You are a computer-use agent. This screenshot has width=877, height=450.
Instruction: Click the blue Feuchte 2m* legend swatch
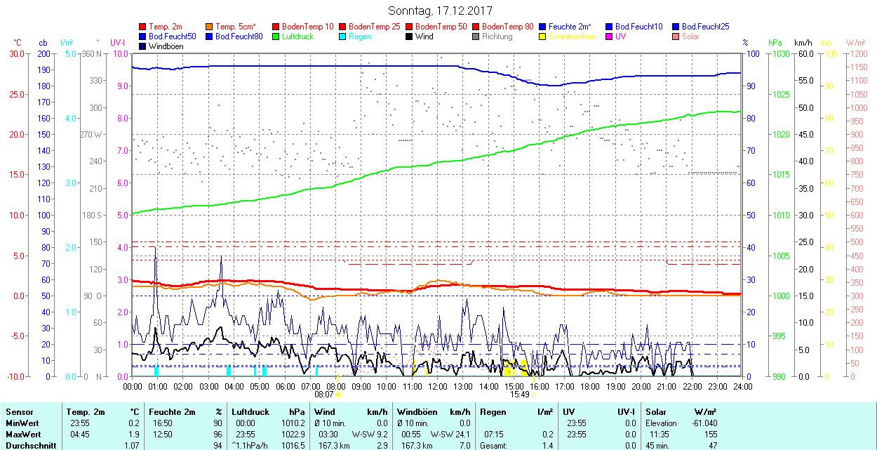coord(542,27)
